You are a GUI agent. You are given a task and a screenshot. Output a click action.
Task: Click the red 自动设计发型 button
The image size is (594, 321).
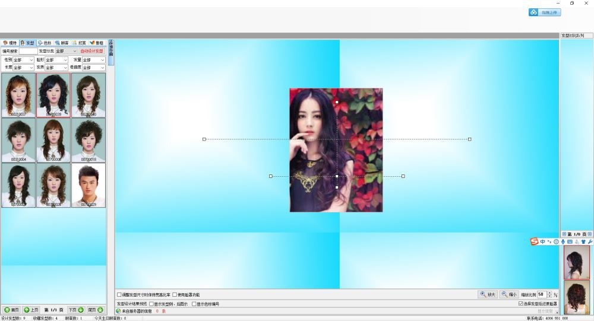point(91,50)
